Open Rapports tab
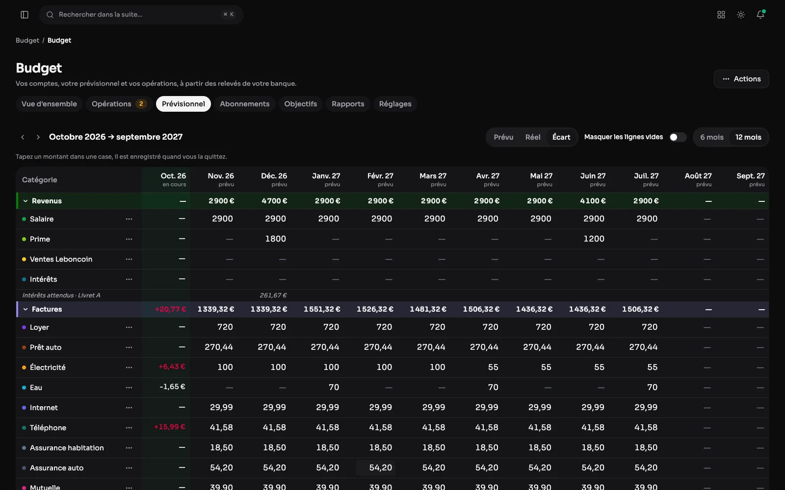The height and width of the screenshot is (490, 785). click(x=348, y=104)
